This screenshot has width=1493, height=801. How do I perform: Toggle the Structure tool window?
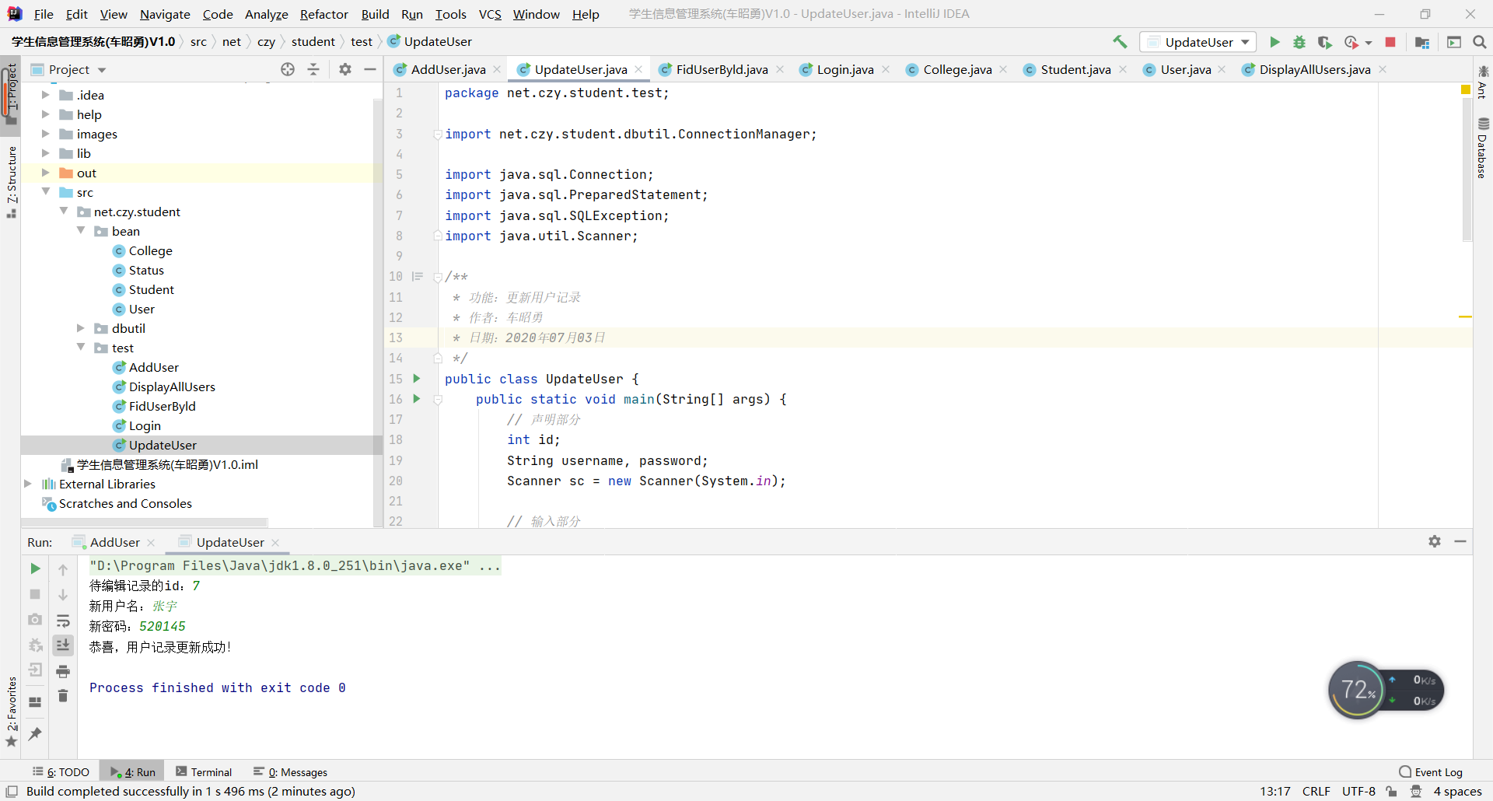coord(11,182)
